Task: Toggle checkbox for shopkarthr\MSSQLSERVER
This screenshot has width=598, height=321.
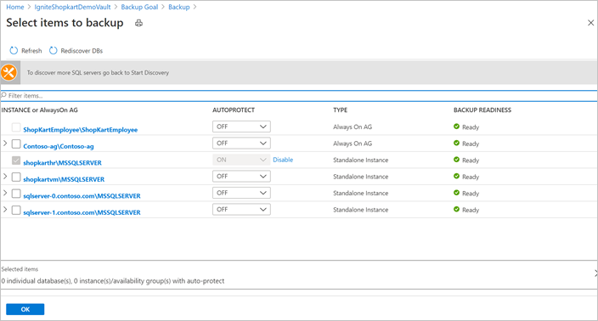Action: [16, 160]
